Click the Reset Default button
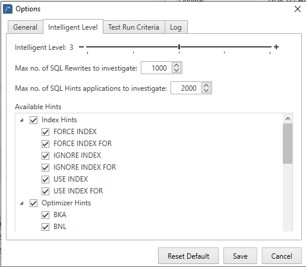The image size is (306, 267). coord(188,256)
